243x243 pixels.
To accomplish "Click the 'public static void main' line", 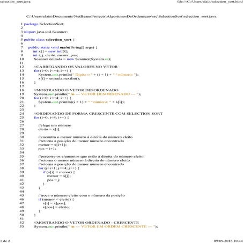I will [63, 48].
